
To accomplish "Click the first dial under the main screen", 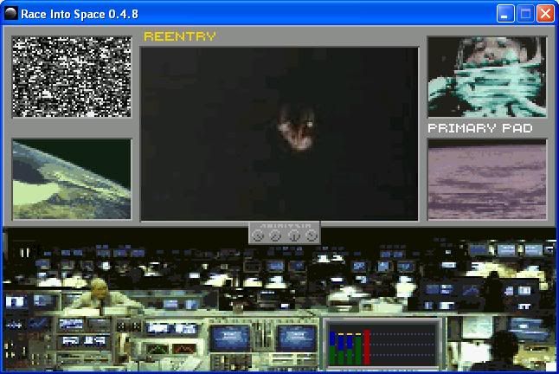I will [x=258, y=235].
